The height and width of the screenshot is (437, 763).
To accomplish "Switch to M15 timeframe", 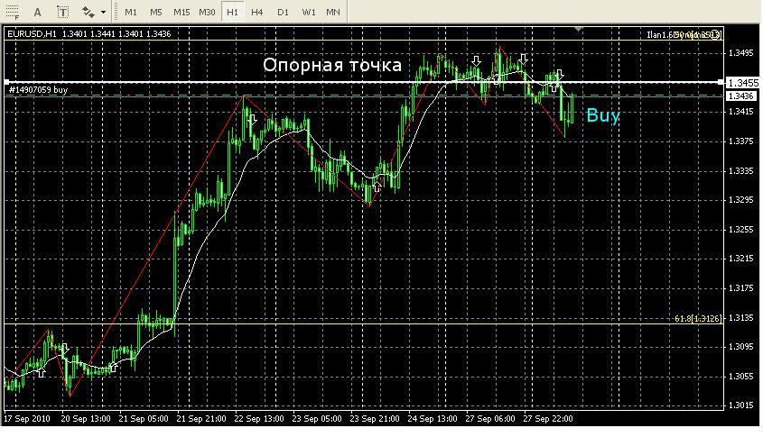I will [x=181, y=12].
